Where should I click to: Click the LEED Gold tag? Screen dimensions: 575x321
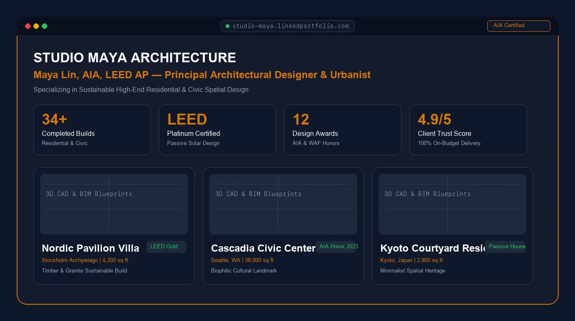pos(166,247)
